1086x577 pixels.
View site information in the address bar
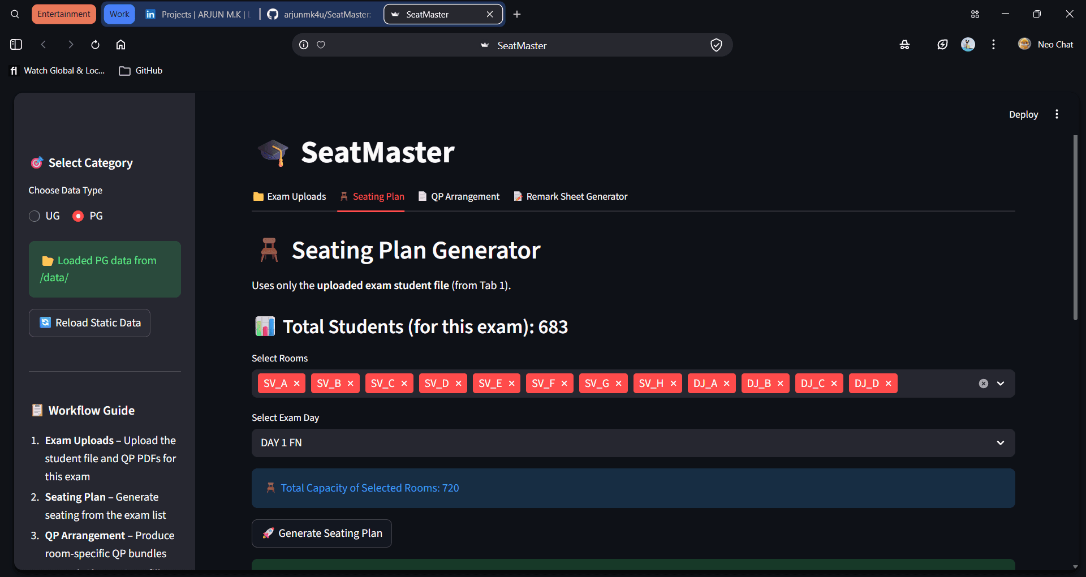tap(304, 45)
